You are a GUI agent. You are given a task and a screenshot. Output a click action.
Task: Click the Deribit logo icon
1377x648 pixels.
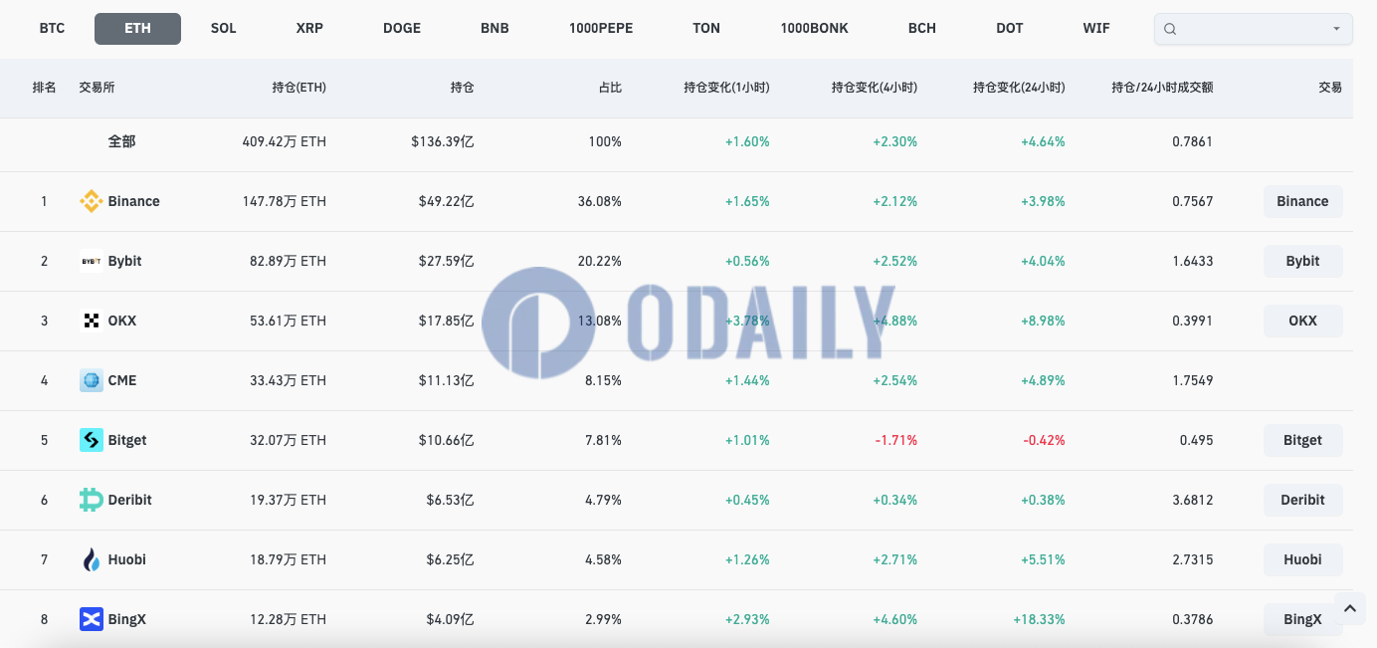click(91, 500)
